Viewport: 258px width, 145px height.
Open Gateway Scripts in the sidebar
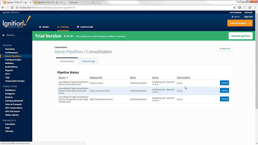tap(13, 60)
